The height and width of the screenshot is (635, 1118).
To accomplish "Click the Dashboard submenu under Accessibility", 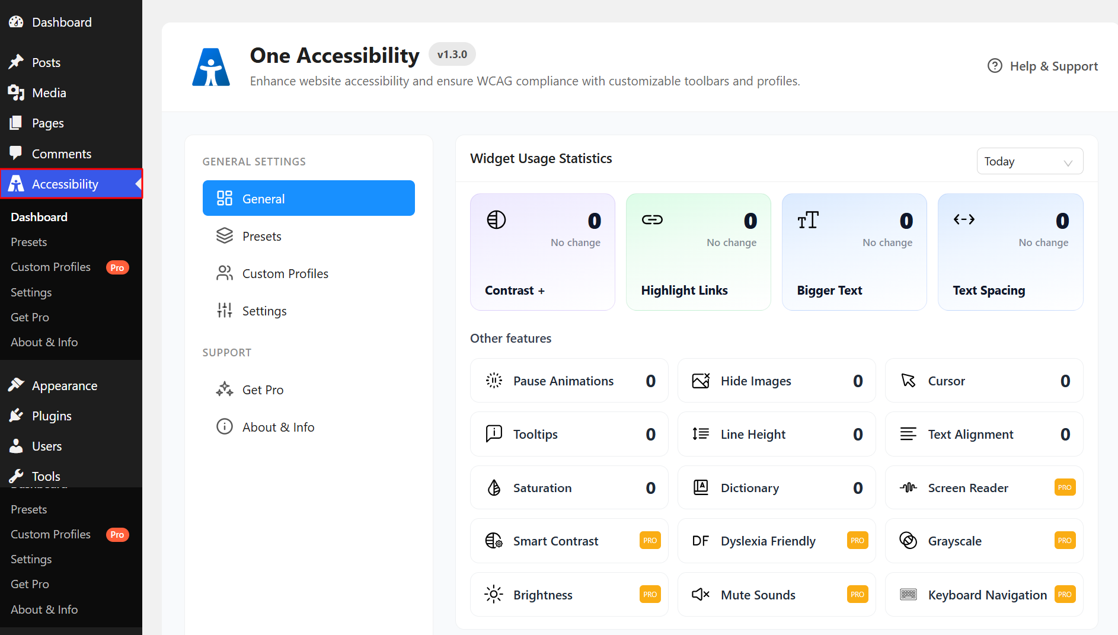I will click(39, 217).
